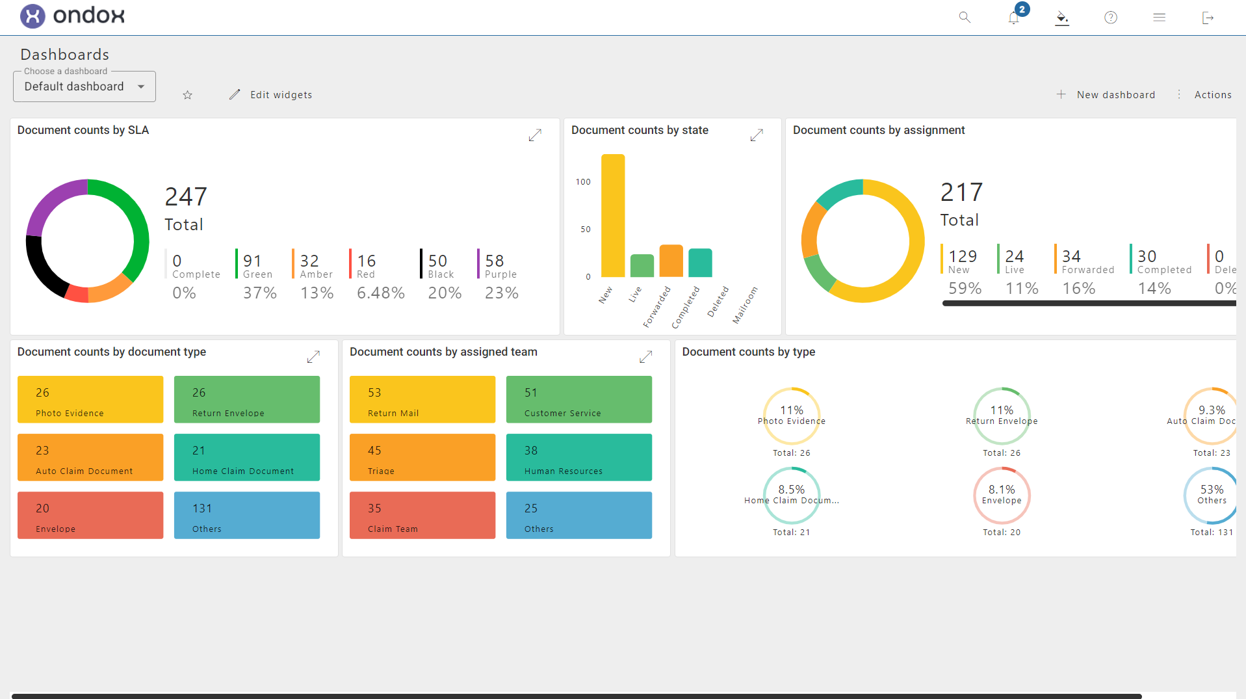Open the hamburger menu icon
Screen dimensions: 1246x699
point(1159,18)
